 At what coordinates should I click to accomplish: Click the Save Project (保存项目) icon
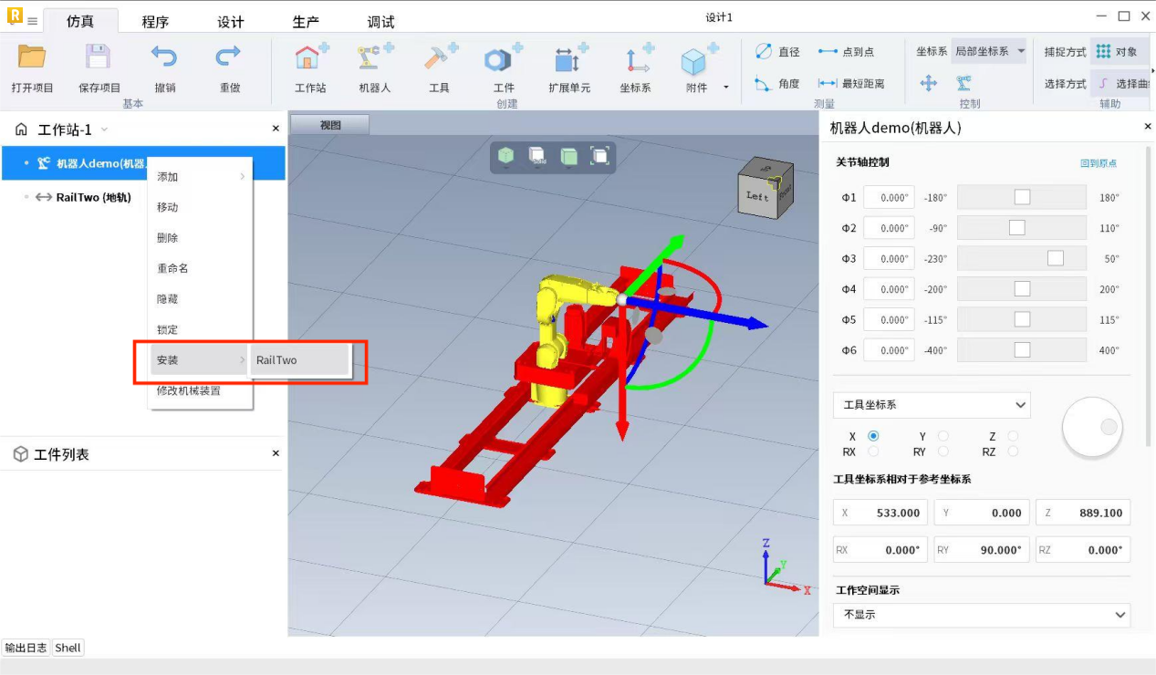tap(99, 57)
